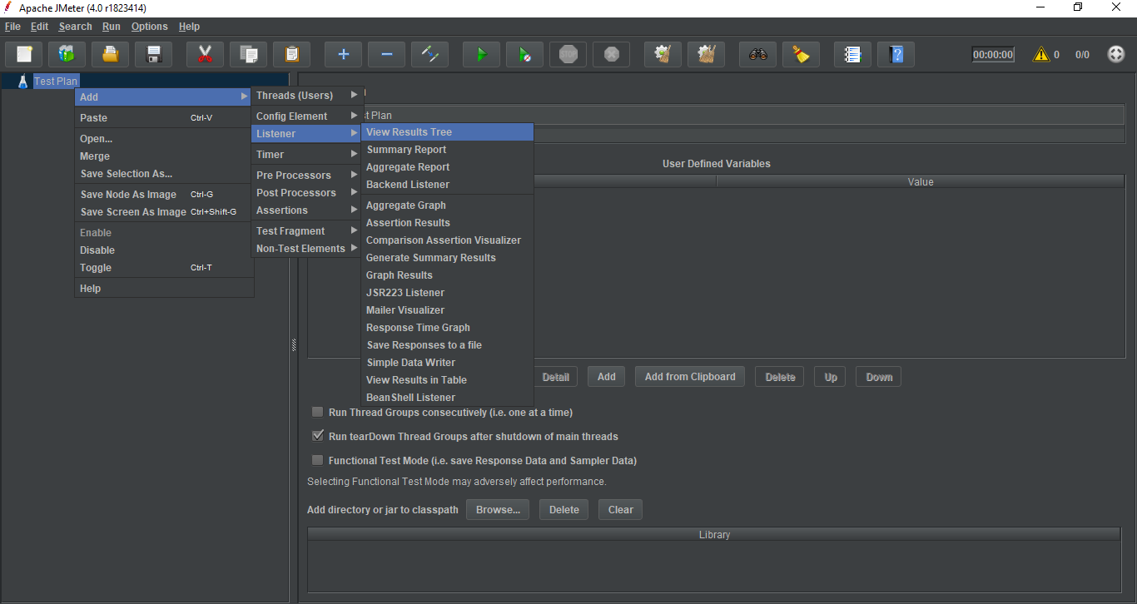Click the Browse... classpath button

click(498, 510)
